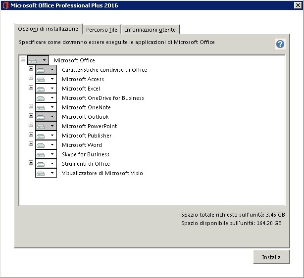
Task: Select the Microsoft OneNote label
Action: pos(86,107)
